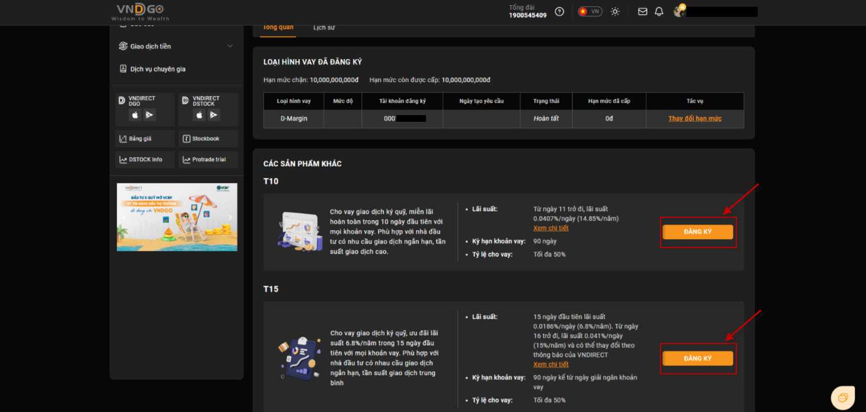Open Xem chi tiết for the T10 product

pos(551,228)
